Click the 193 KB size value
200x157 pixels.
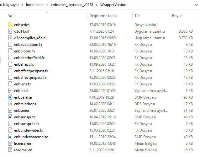[x=187, y=97]
